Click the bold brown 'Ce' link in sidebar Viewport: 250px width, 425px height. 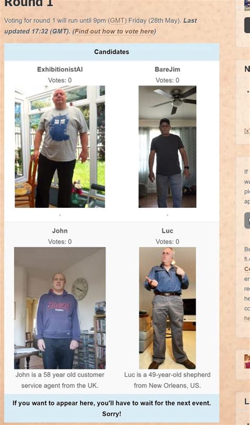tap(247, 269)
